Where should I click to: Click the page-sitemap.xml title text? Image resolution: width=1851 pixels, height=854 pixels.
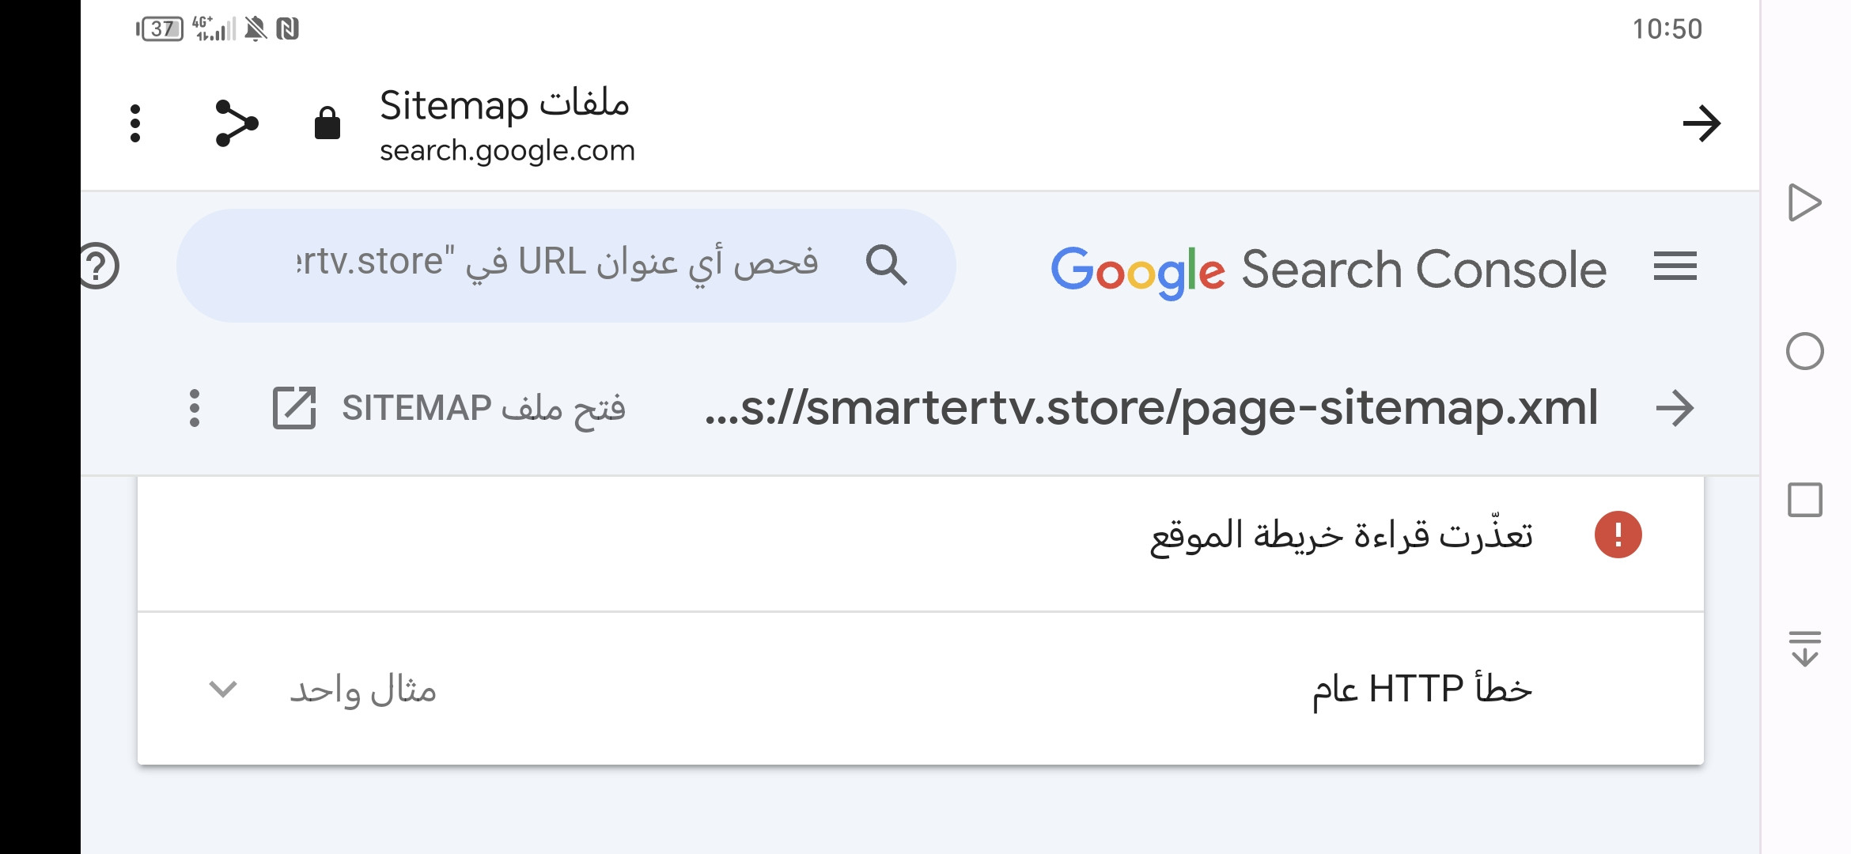pos(1151,408)
